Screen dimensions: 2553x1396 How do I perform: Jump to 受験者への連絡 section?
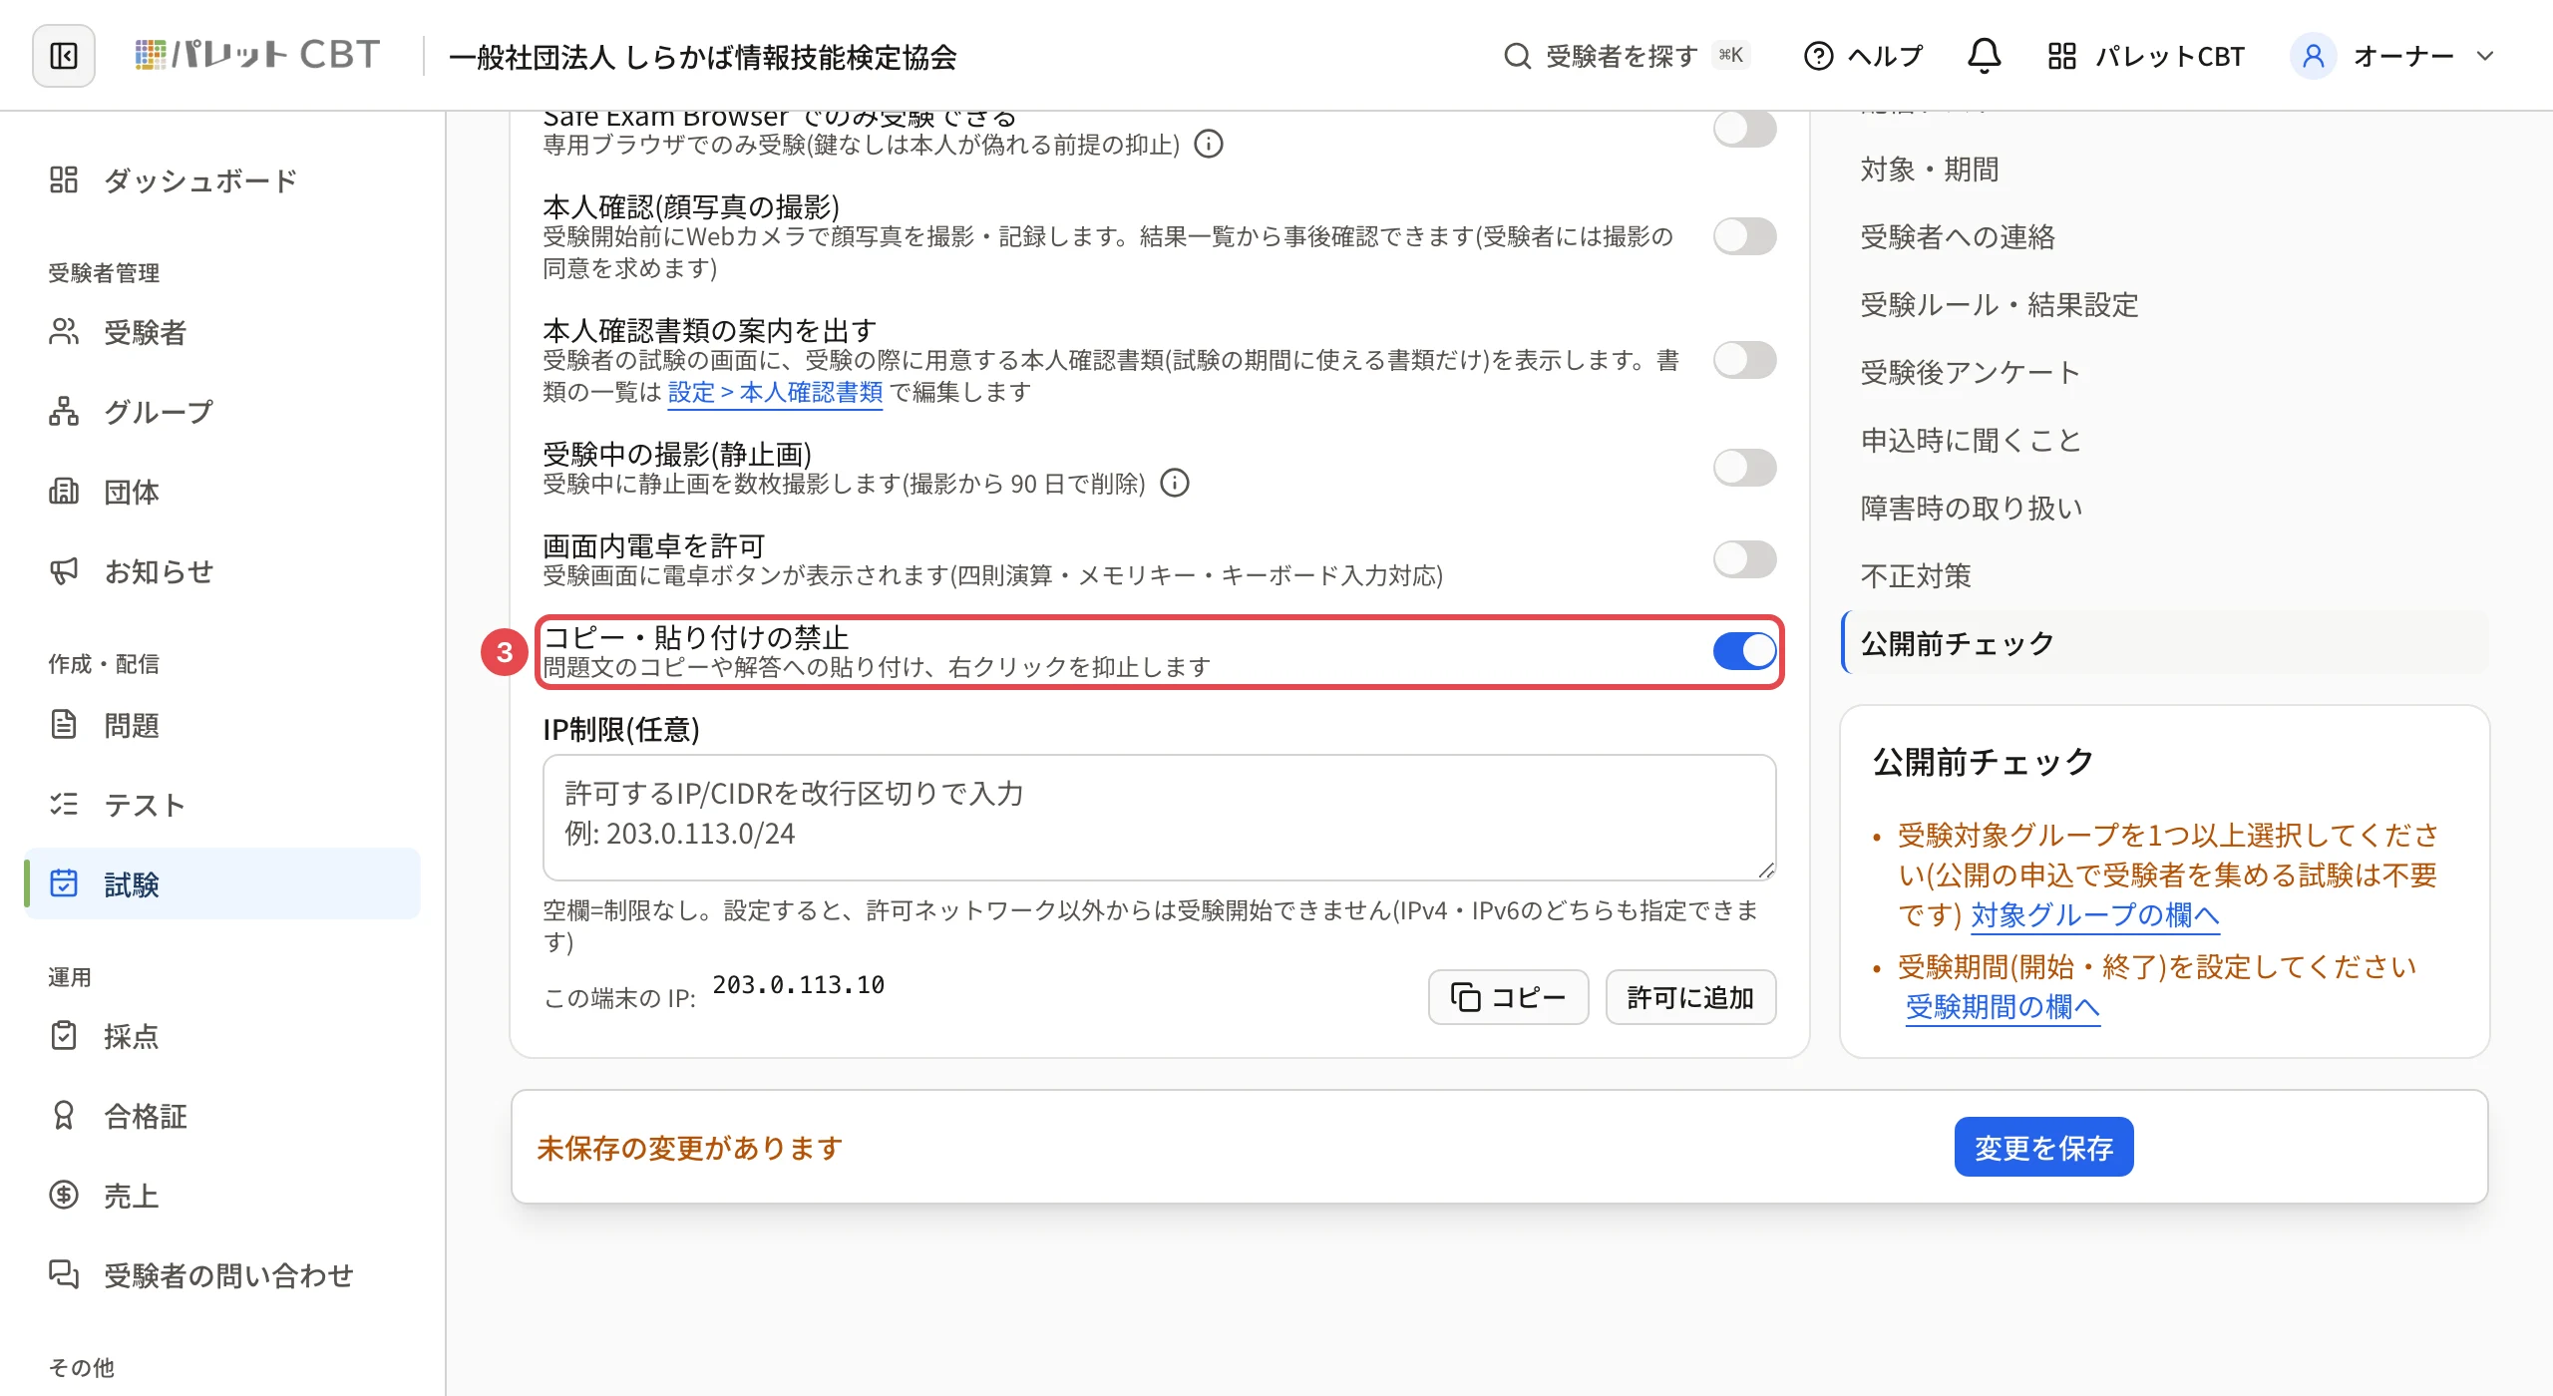[x=1958, y=237]
